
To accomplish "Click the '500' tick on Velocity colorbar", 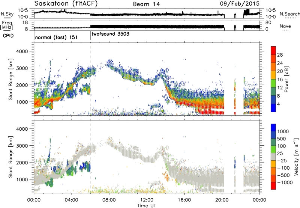I will [x=282, y=139].
